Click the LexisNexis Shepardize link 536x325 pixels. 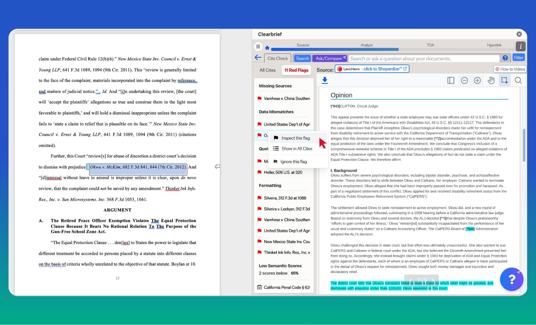372,69
